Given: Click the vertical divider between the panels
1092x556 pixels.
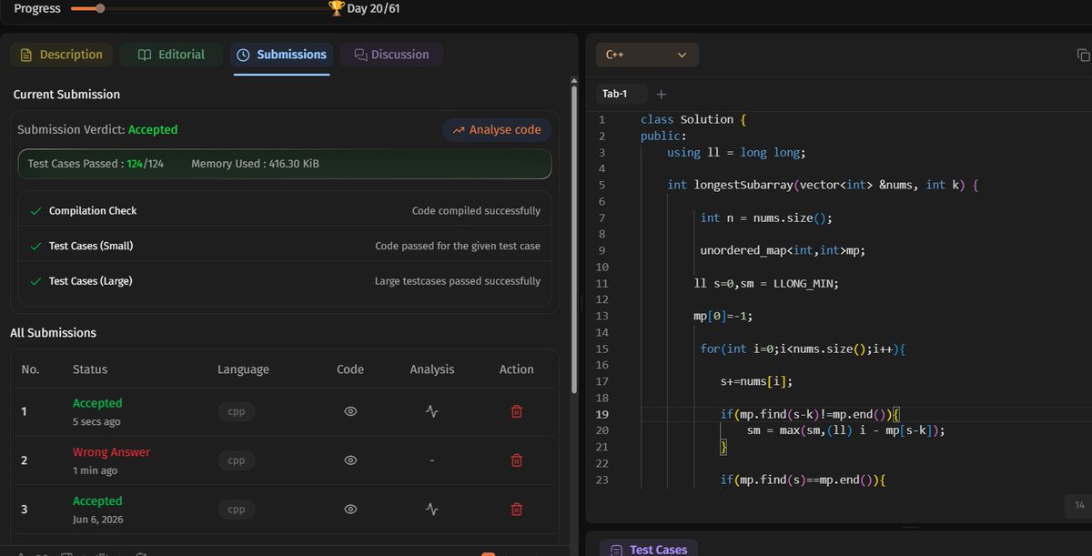Looking at the screenshot, I should click(x=581, y=303).
